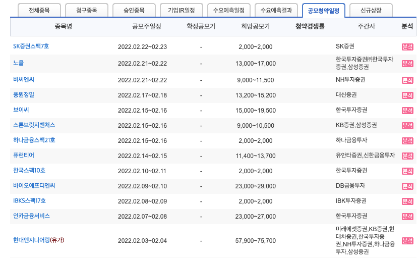Click underwriter IBK투자증권
The width and height of the screenshot is (419, 258).
[351, 200]
